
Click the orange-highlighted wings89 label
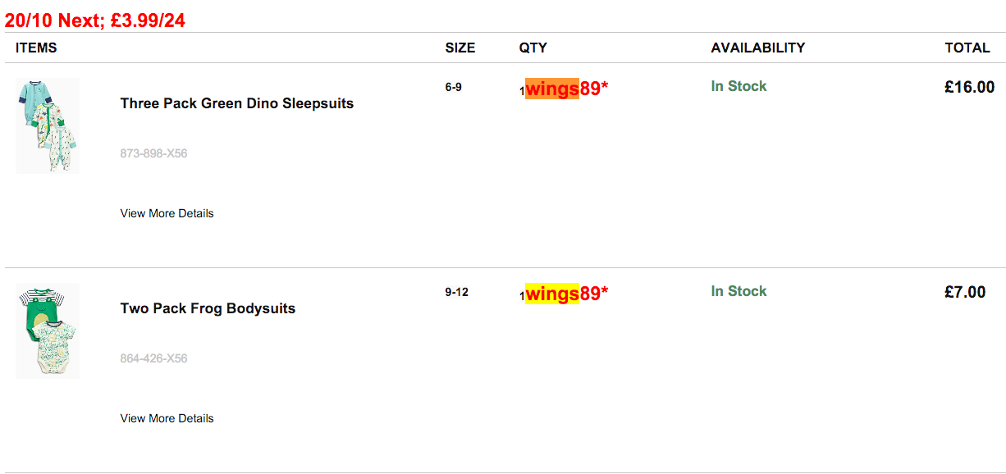[x=552, y=89]
